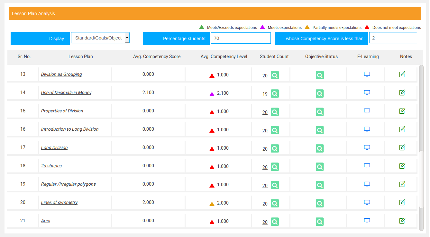430x237 pixels.
Task: Click student count 19 for Use of Decimals
Action: [265, 94]
